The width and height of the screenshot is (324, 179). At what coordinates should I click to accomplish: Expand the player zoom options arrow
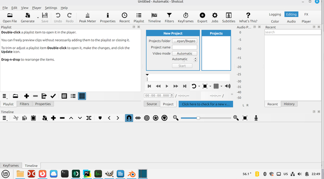tap(210, 86)
